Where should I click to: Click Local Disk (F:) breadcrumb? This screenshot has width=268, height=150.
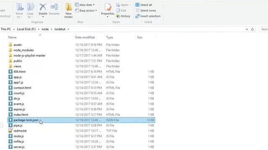click(x=26, y=29)
